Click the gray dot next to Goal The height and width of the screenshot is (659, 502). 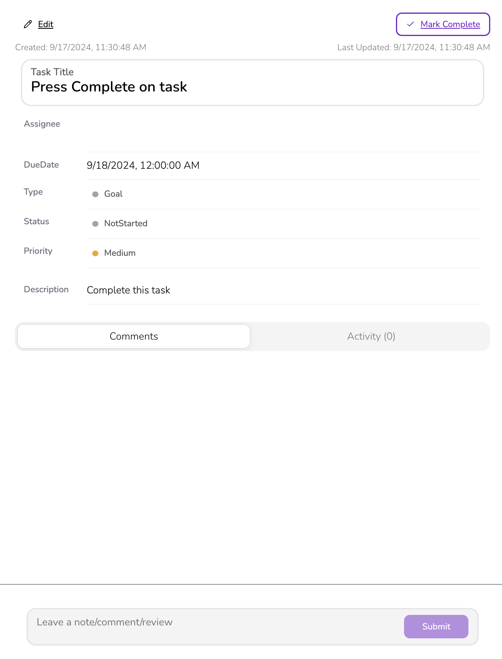tap(96, 194)
